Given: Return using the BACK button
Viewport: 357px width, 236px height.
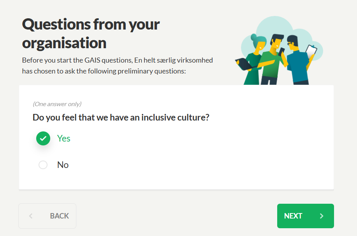Looking at the screenshot, I should click(47, 216).
